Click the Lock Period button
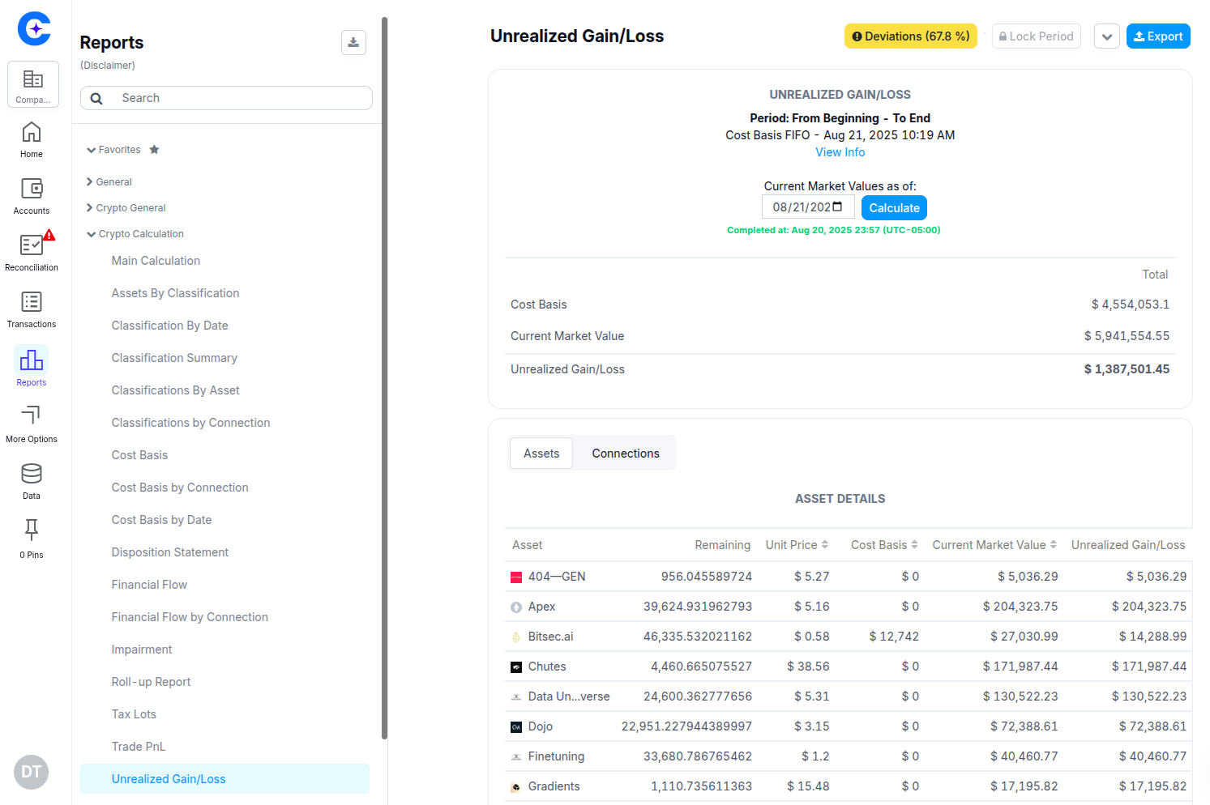Viewport: 1210px width, 805px height. tap(1036, 36)
